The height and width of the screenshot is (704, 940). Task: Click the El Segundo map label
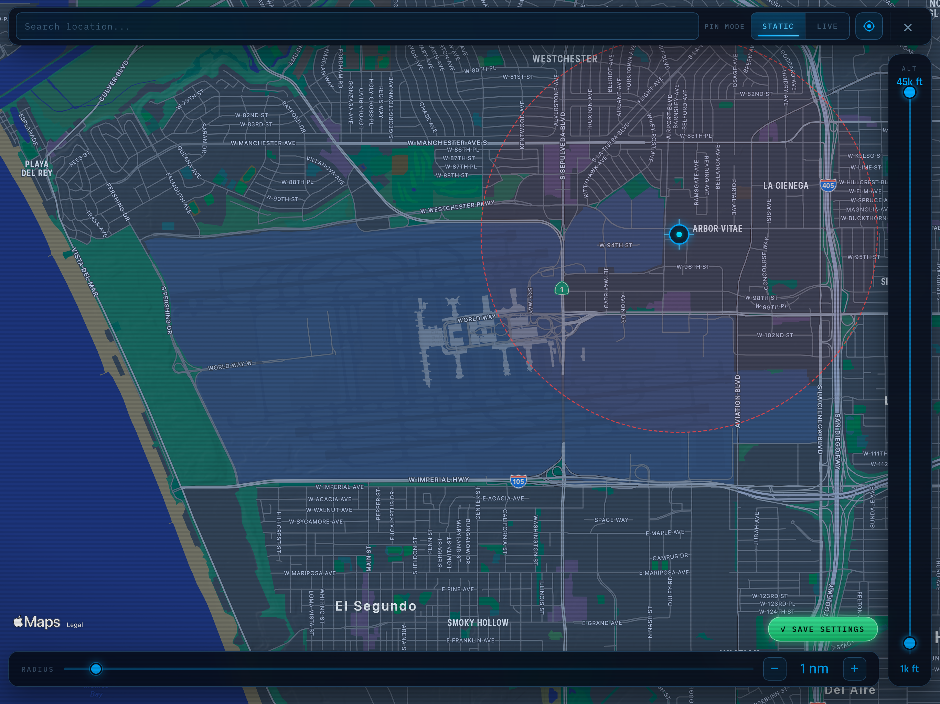point(376,606)
